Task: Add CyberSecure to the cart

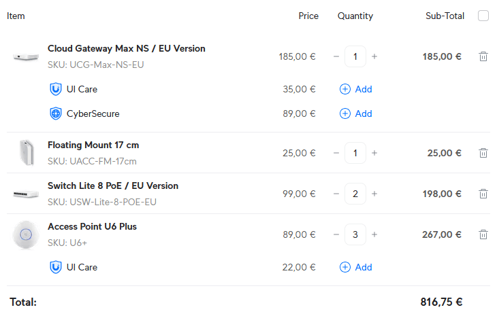Action: point(355,113)
